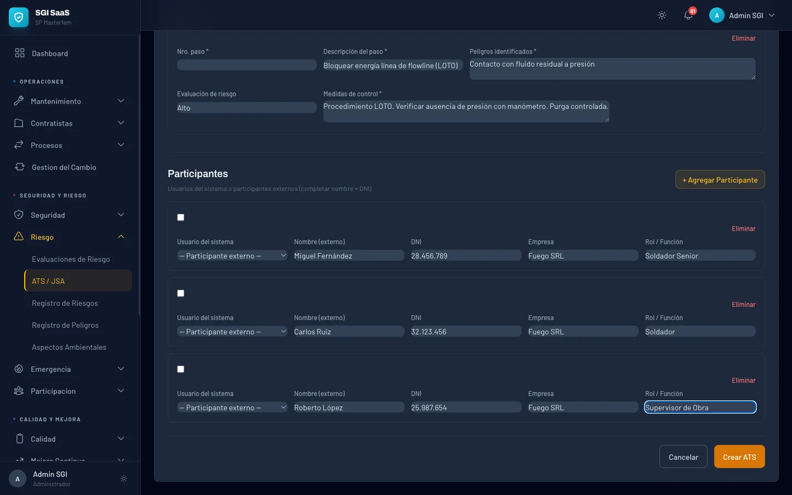792x495 pixels.
Task: Click the DNI field containing 32.123.456
Action: coord(465,332)
